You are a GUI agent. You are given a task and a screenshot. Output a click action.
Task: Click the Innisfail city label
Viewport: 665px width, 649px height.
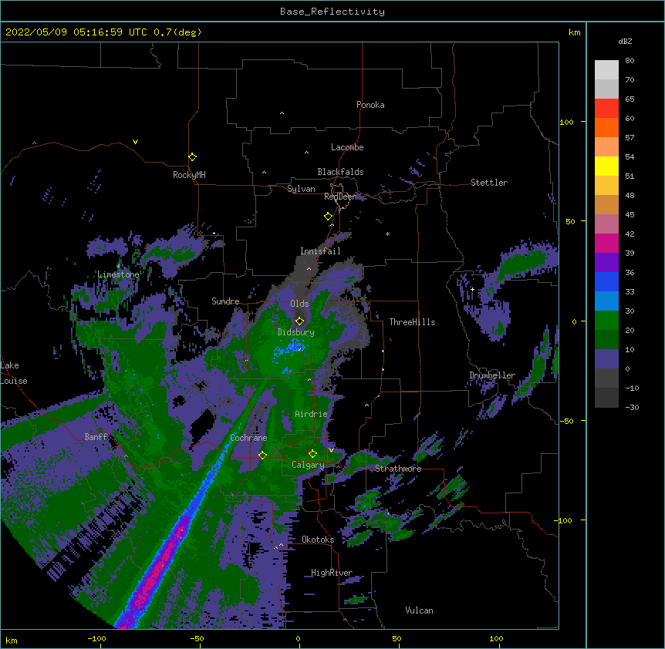(x=320, y=251)
